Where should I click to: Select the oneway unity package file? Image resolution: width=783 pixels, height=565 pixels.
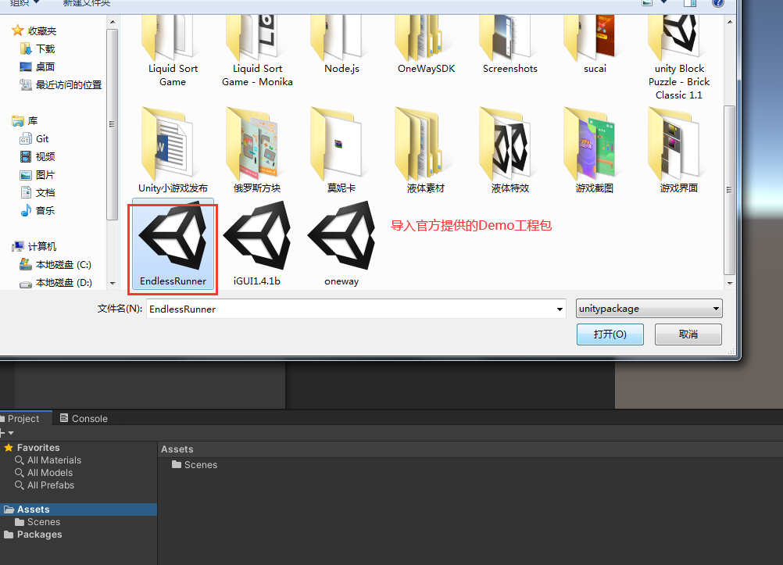coord(341,245)
